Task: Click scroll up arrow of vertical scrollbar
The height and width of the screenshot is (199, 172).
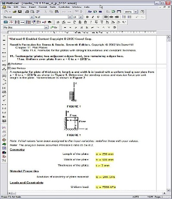Action: [x=169, y=37]
